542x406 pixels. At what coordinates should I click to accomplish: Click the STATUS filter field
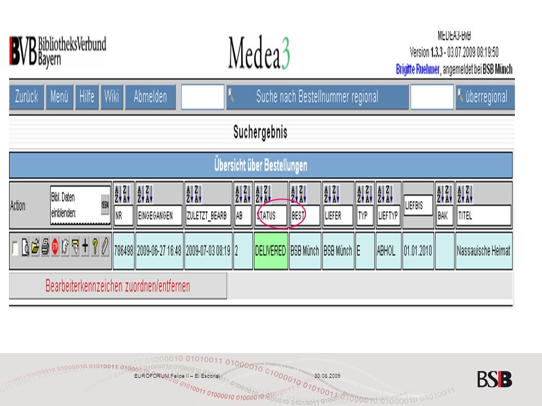point(271,216)
